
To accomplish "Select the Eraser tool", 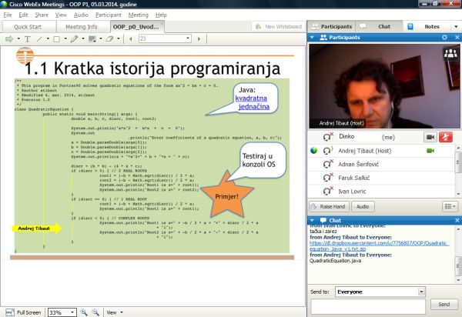I will [109, 38].
